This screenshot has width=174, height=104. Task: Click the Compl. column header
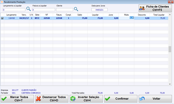click(x=69, y=15)
